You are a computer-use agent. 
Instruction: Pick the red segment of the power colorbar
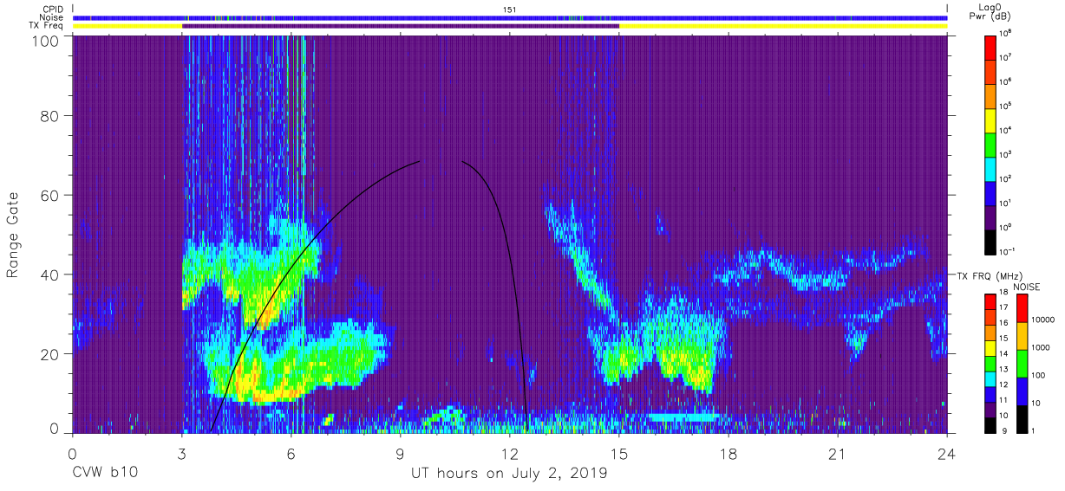[991, 47]
